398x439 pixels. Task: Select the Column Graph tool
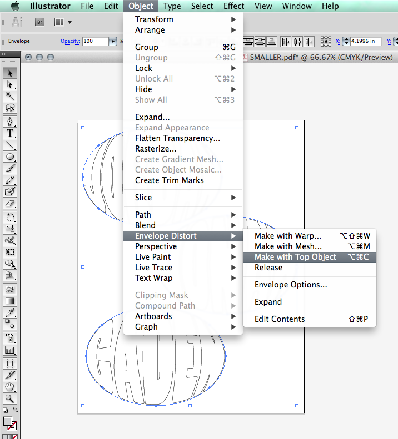click(10, 350)
